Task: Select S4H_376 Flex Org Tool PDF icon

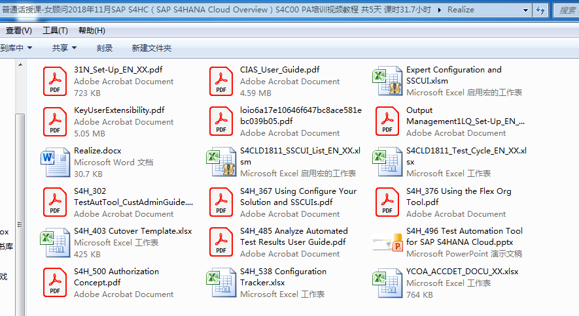Action: point(387,202)
